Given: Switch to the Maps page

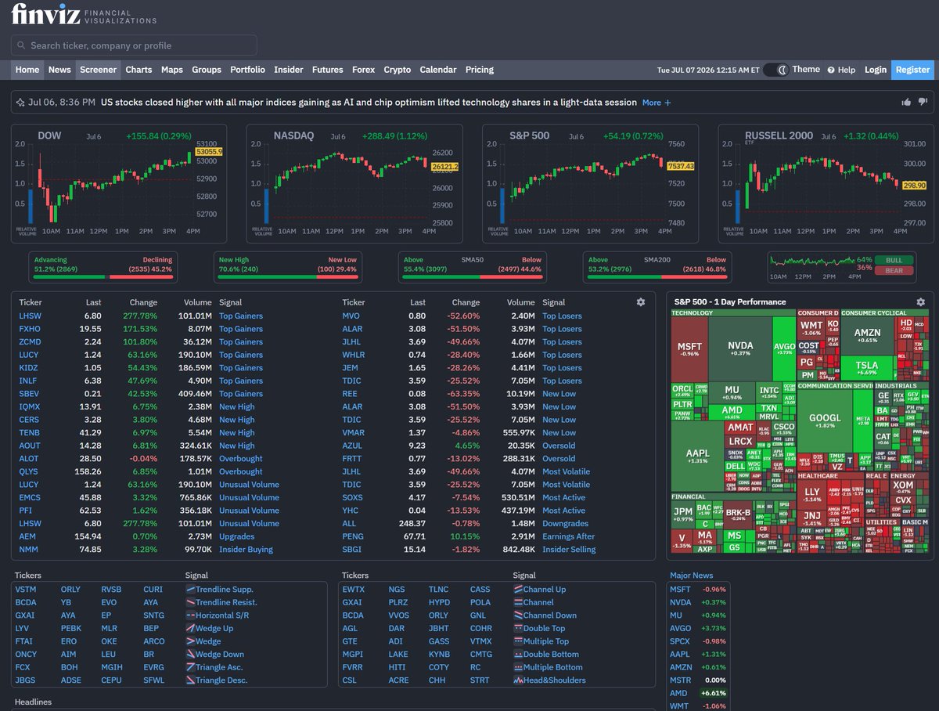Looking at the screenshot, I should 172,70.
